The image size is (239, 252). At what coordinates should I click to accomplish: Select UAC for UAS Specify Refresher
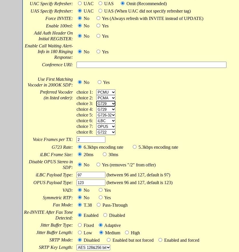tap(80, 11)
